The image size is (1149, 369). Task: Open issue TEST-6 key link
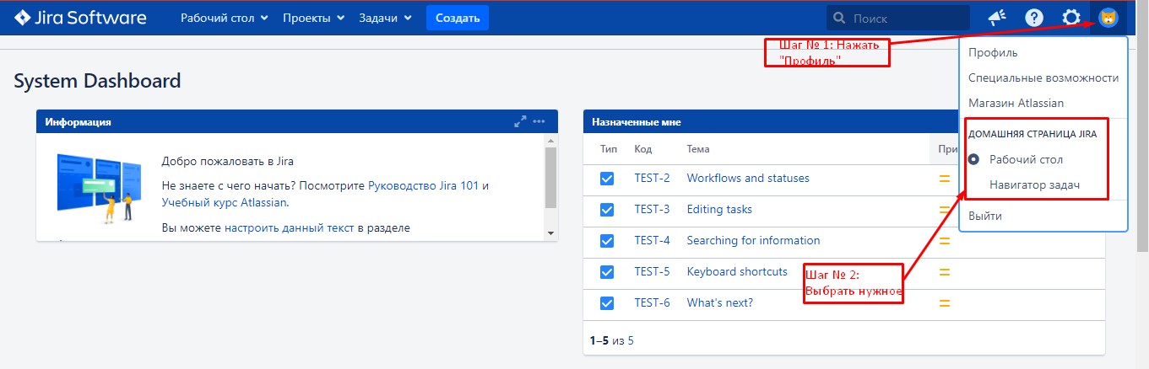(x=652, y=303)
